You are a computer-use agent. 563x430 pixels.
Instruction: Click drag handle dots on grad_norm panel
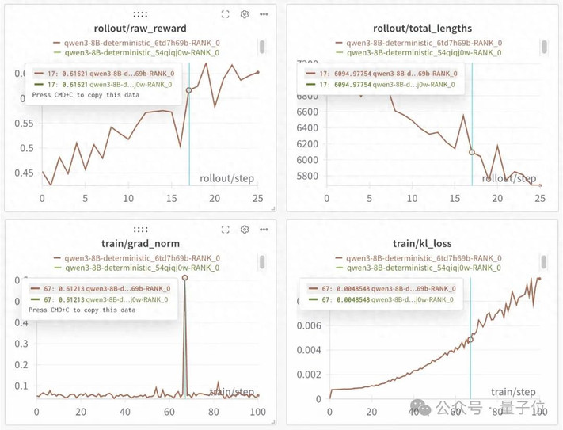[140, 230]
